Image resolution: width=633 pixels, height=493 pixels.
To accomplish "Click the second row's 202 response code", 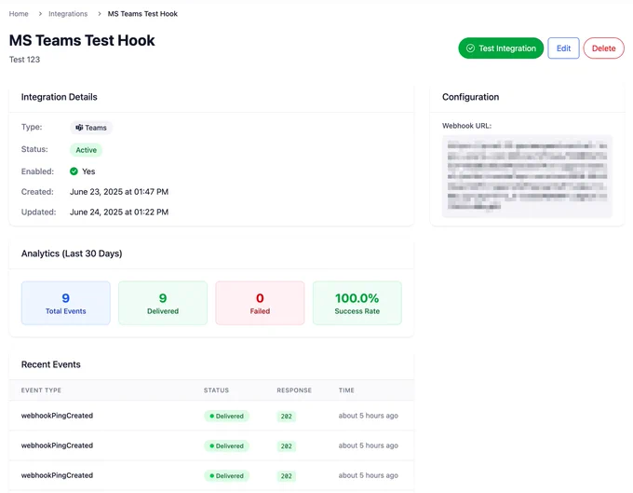I will 286,446.
